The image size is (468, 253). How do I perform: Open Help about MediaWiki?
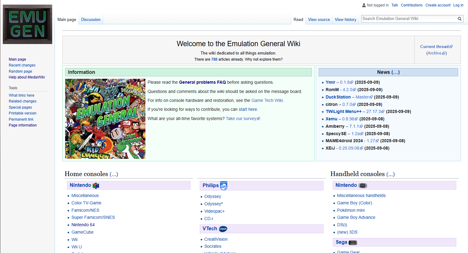coord(27,77)
